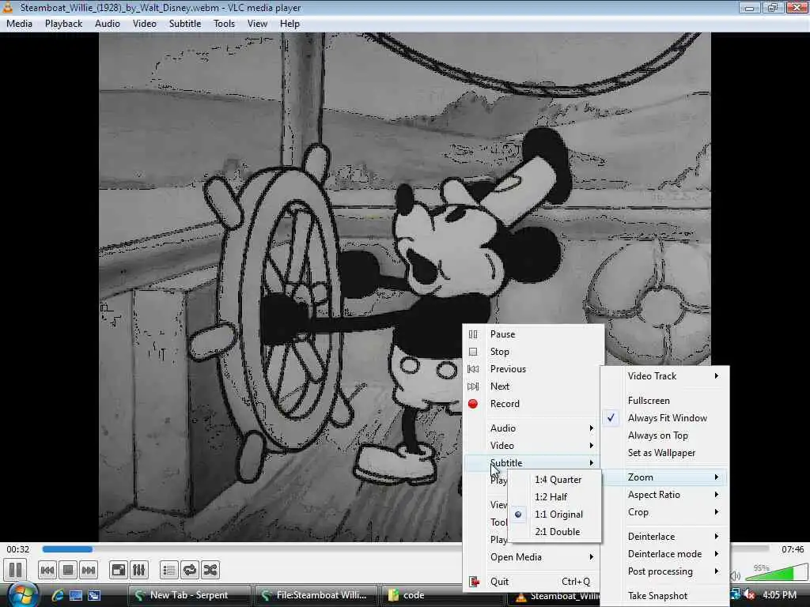Expand the Open Media submenu
Viewport: 810px width, 607px height.
[x=532, y=557]
